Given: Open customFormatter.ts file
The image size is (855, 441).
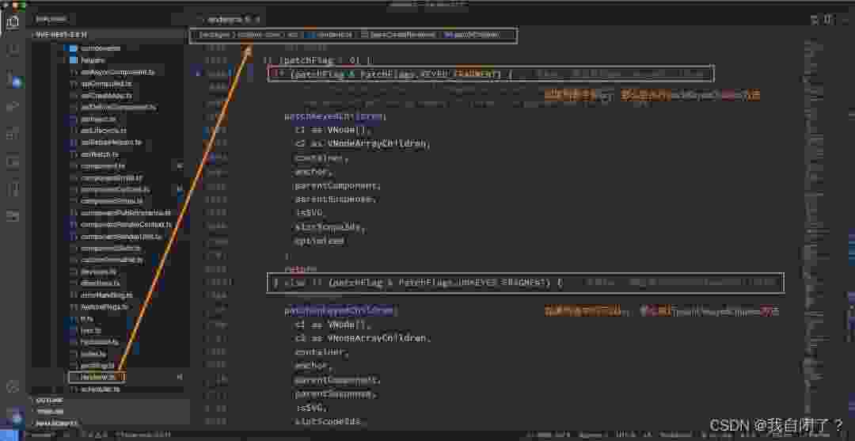Looking at the screenshot, I should pyautogui.click(x=112, y=260).
